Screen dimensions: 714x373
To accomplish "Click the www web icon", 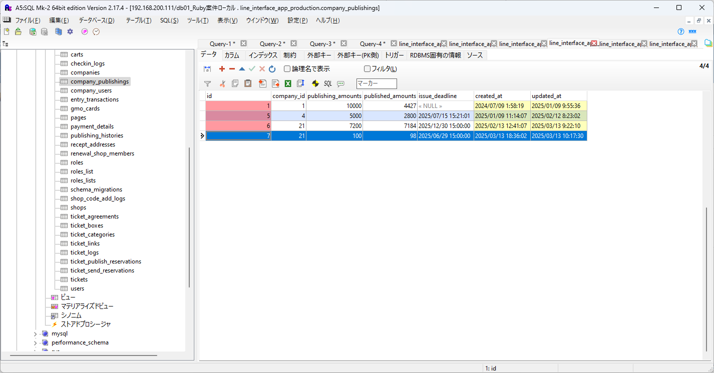I will [x=693, y=31].
